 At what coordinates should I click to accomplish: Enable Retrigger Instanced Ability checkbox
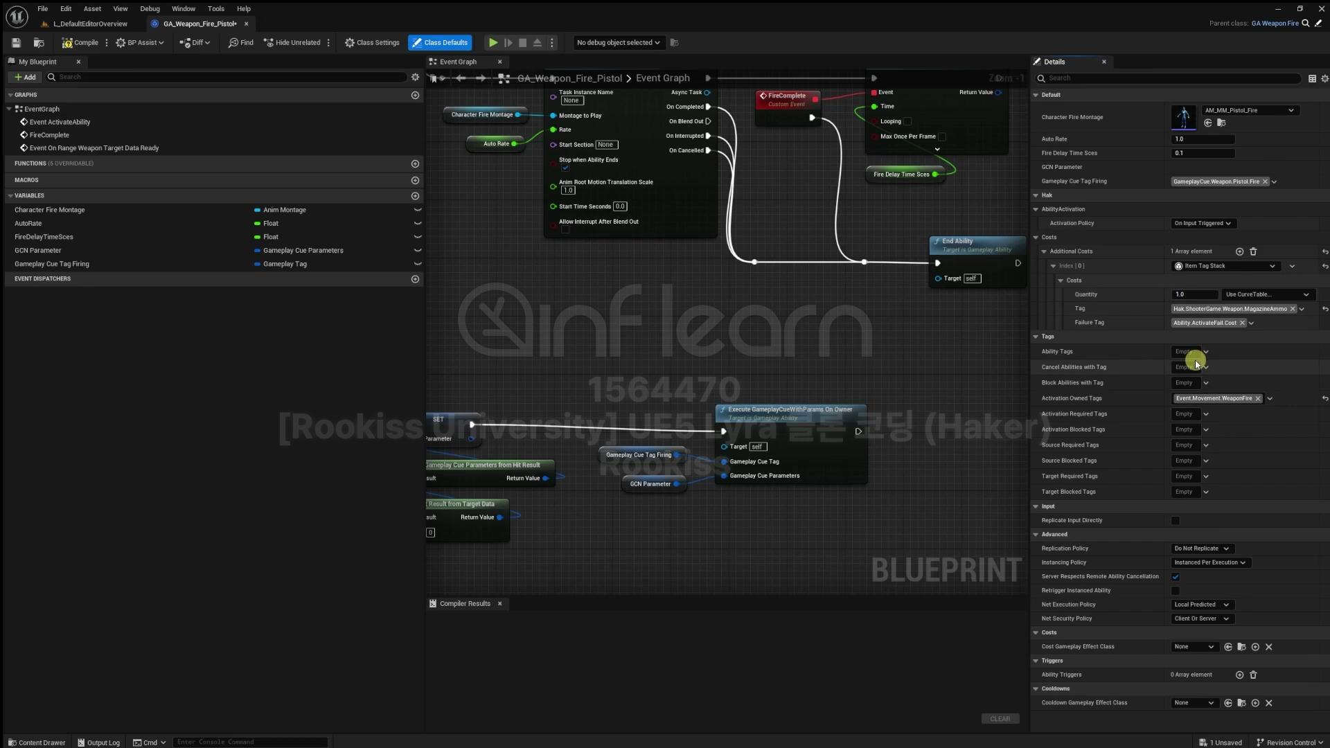pyautogui.click(x=1175, y=591)
